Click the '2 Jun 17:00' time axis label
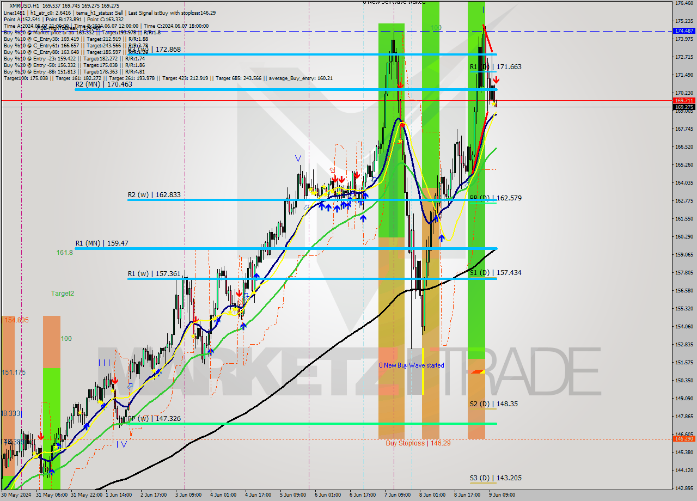This screenshot has height=501, width=697. click(x=154, y=495)
